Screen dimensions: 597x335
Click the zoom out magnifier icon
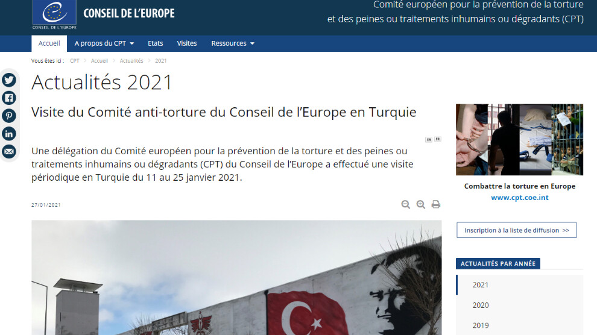(x=405, y=205)
